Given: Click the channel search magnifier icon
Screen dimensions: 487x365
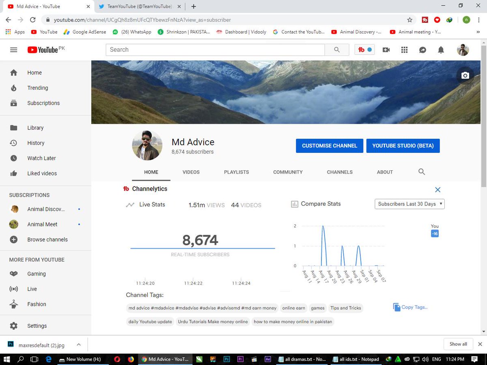Looking at the screenshot, I should point(422,172).
